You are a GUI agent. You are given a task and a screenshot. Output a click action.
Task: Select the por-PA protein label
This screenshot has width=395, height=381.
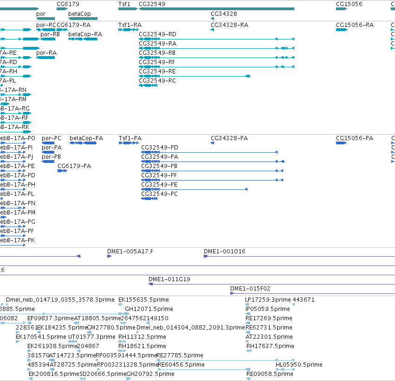click(52, 148)
